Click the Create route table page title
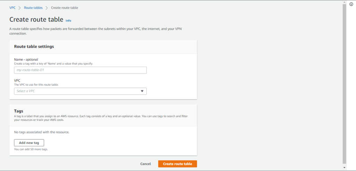356x171 pixels. click(36, 19)
